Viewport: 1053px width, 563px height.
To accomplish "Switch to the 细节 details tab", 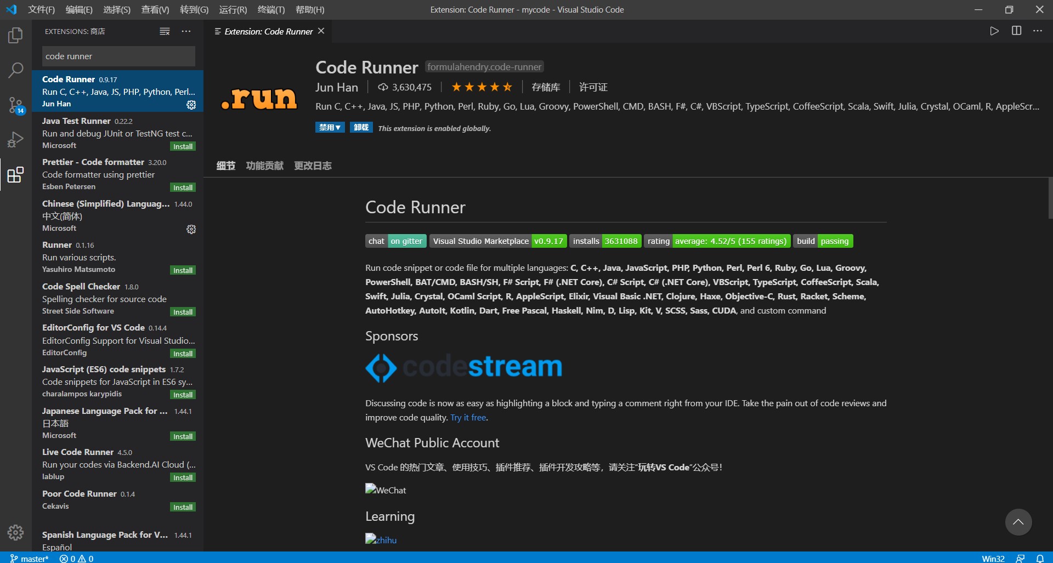I will 225,166.
